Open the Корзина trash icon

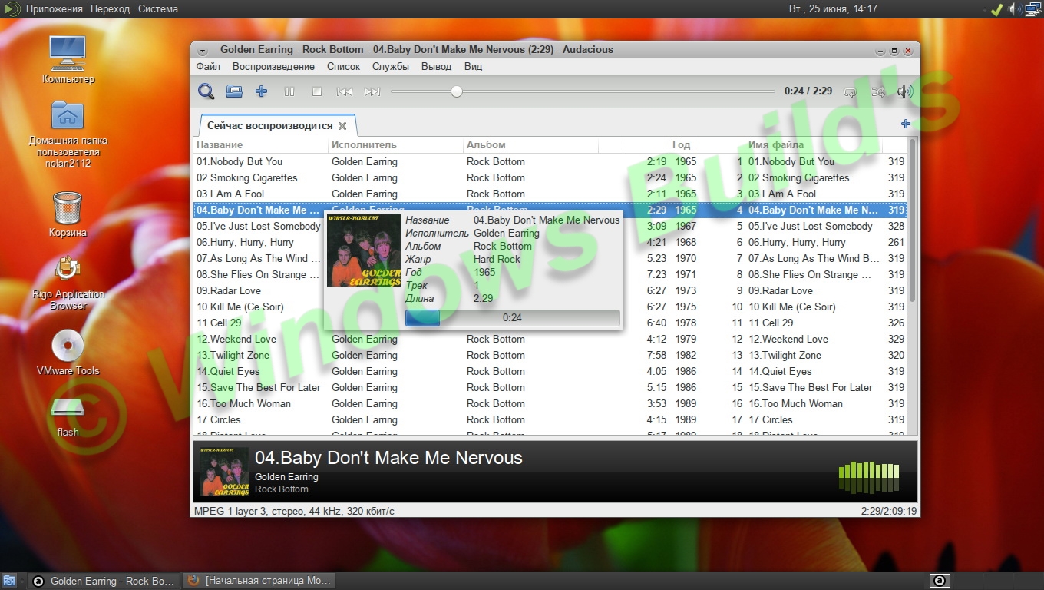(68, 214)
